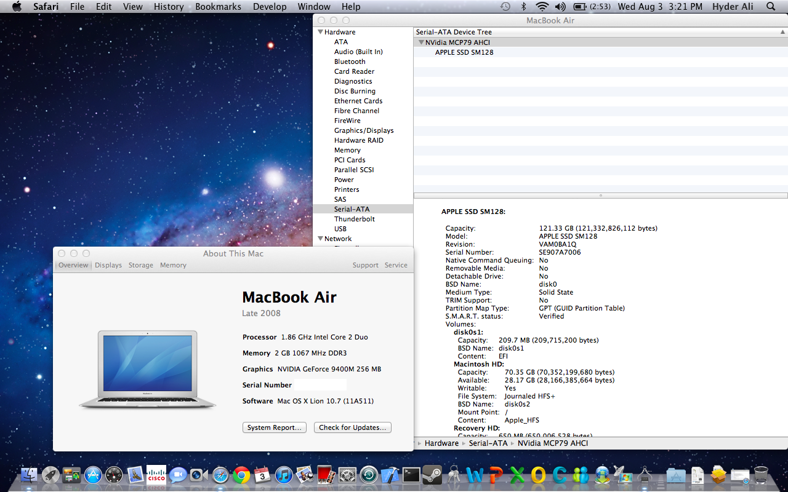788x492 pixels.
Task: Open Mail stamp icon in Dock
Action: tap(135, 475)
